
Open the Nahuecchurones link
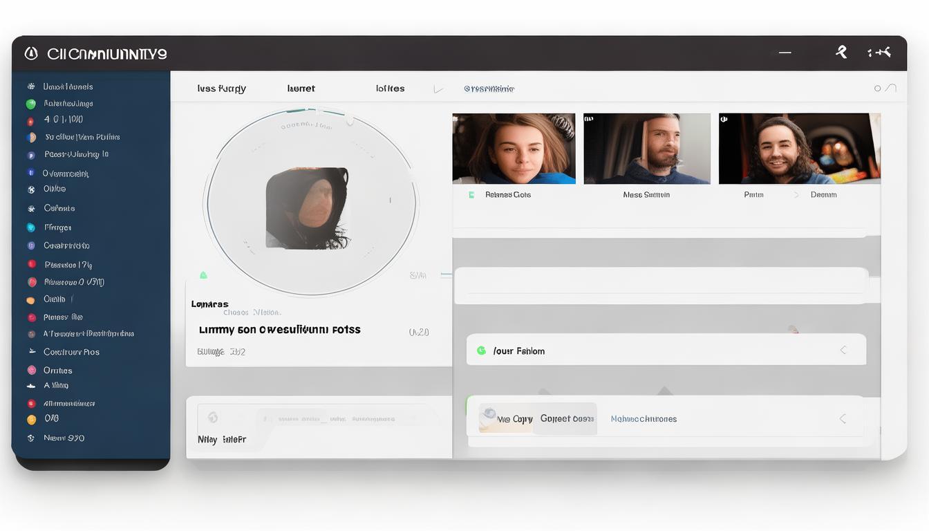pyautogui.click(x=644, y=419)
